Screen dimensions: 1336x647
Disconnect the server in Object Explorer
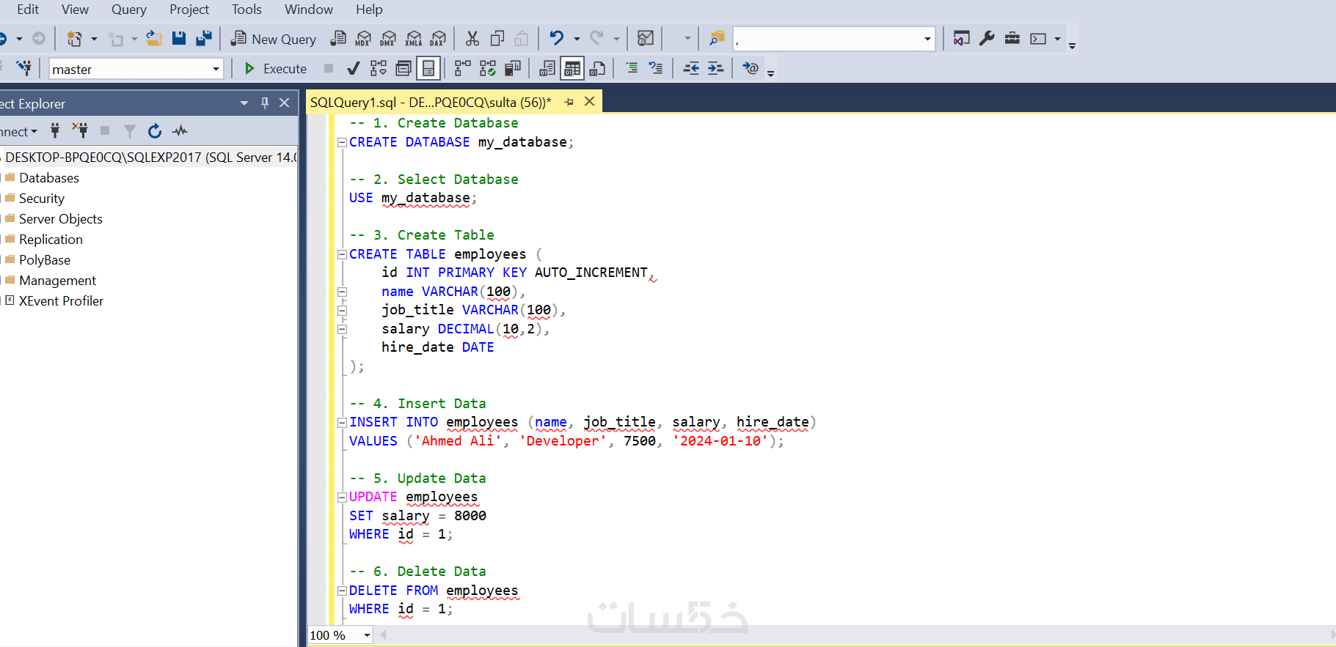(80, 131)
